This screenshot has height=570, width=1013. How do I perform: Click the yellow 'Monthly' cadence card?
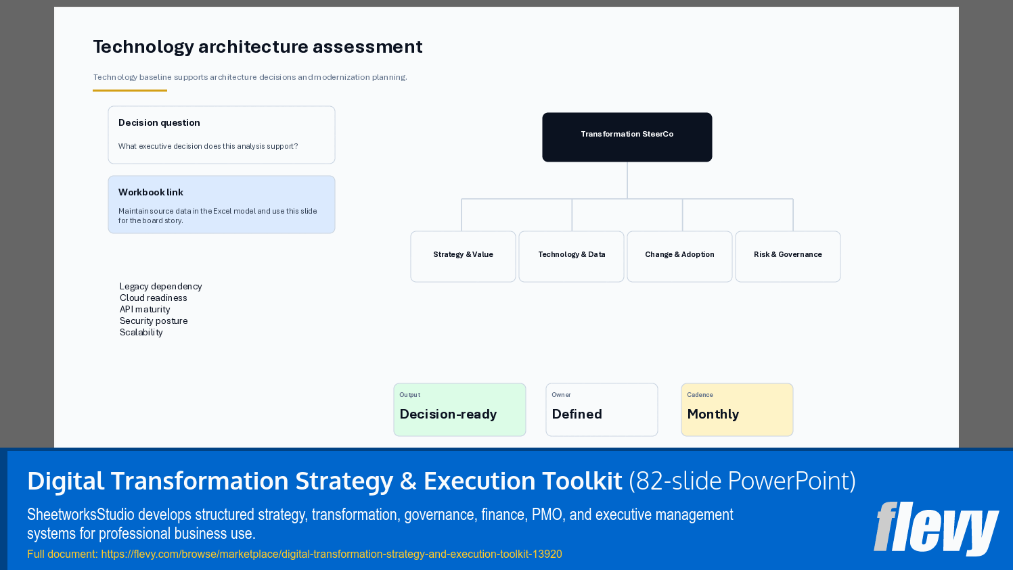coord(737,410)
